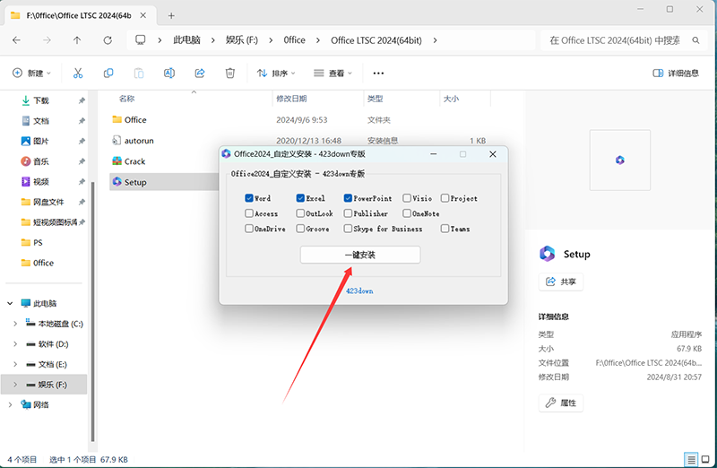This screenshot has width=717, height=468.
Task: Expand the 本地磁盘 (C:) tree node
Action: point(13,323)
